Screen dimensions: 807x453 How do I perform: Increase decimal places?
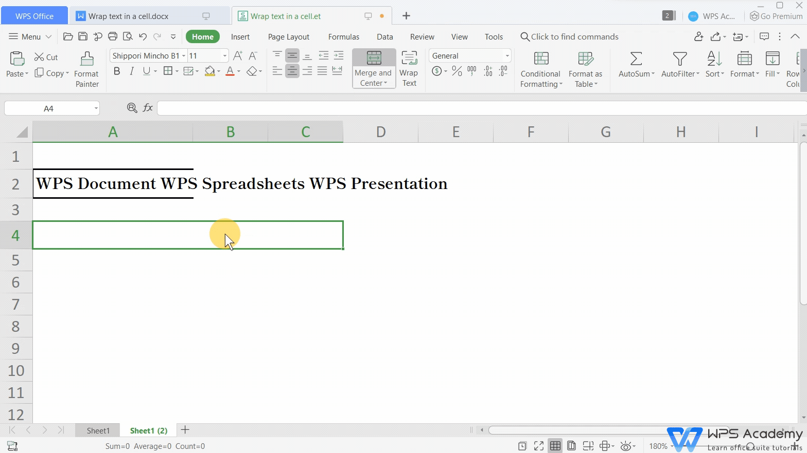click(488, 71)
